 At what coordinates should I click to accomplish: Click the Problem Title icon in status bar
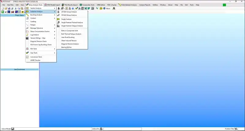point(236,129)
